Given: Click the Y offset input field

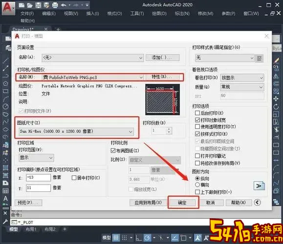Looking at the screenshot, I should coord(38,188).
